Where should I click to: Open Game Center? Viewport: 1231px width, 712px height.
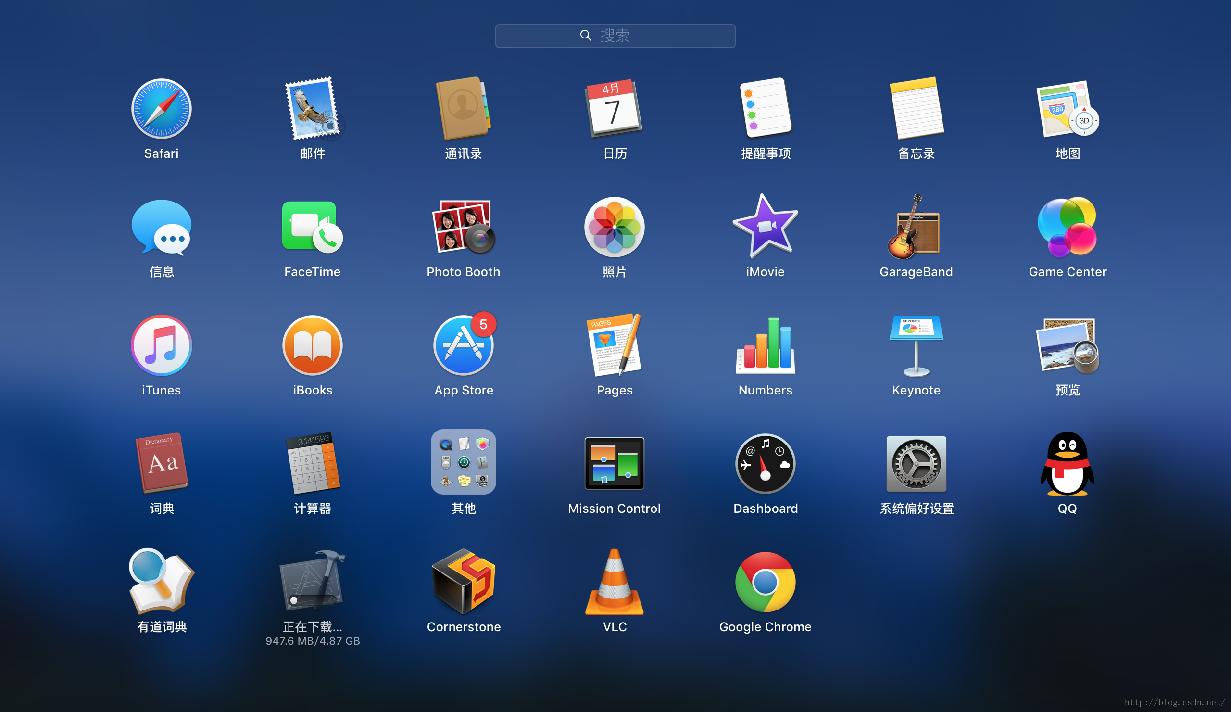pos(1068,227)
